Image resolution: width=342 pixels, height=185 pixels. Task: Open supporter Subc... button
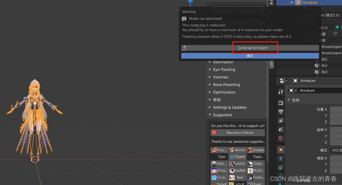tap(219, 164)
